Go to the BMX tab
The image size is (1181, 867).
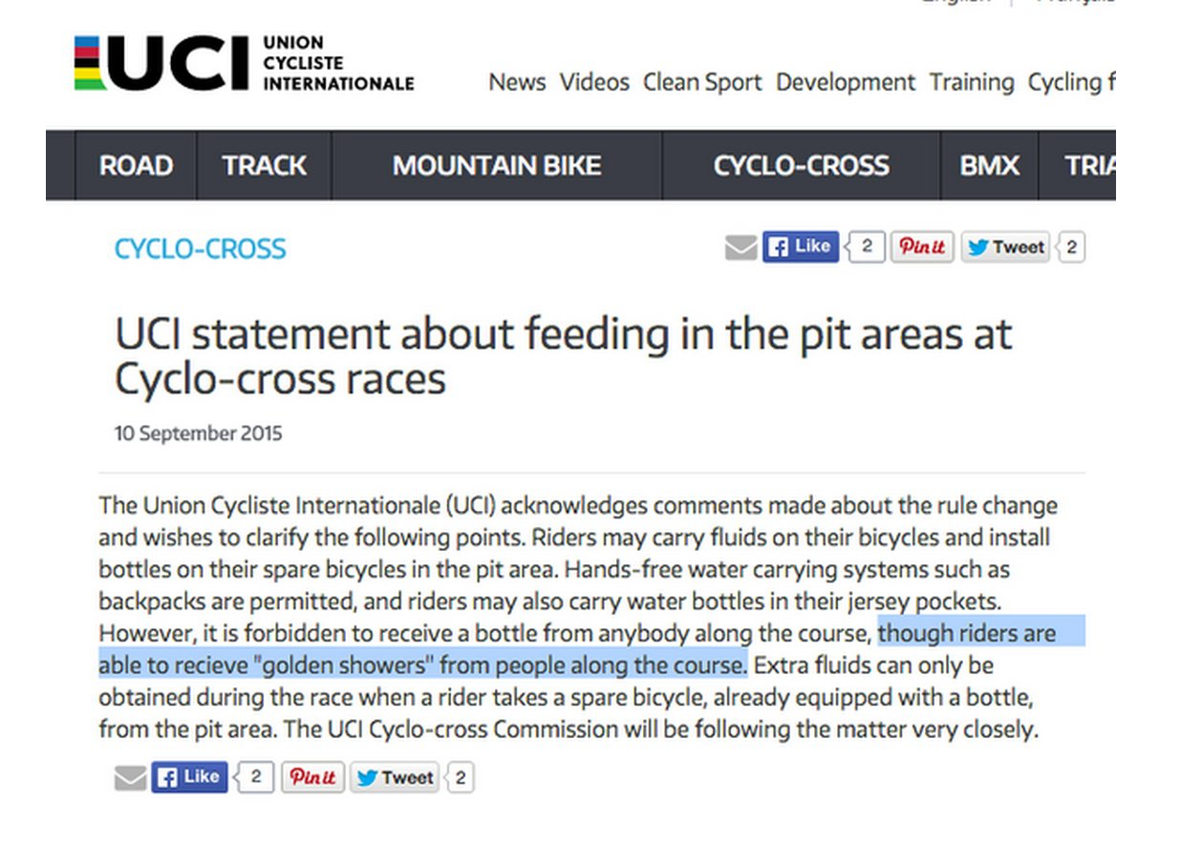tap(989, 166)
